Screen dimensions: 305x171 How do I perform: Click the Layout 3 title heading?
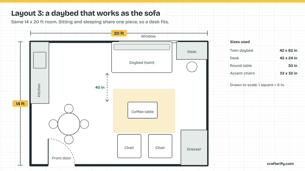pos(86,13)
